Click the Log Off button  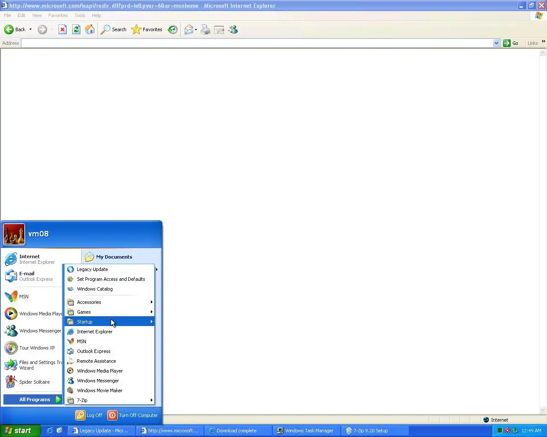[89, 415]
